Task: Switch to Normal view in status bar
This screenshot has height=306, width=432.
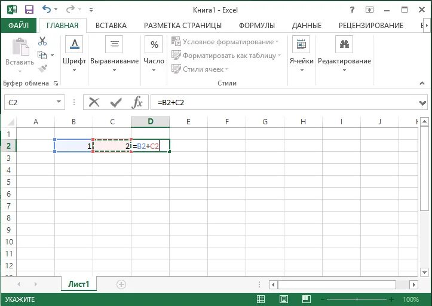Action: pyautogui.click(x=261, y=299)
